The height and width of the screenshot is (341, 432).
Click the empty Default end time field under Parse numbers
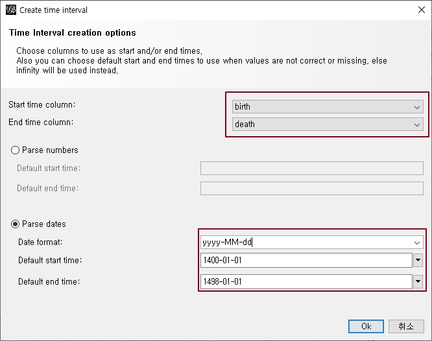(x=311, y=189)
